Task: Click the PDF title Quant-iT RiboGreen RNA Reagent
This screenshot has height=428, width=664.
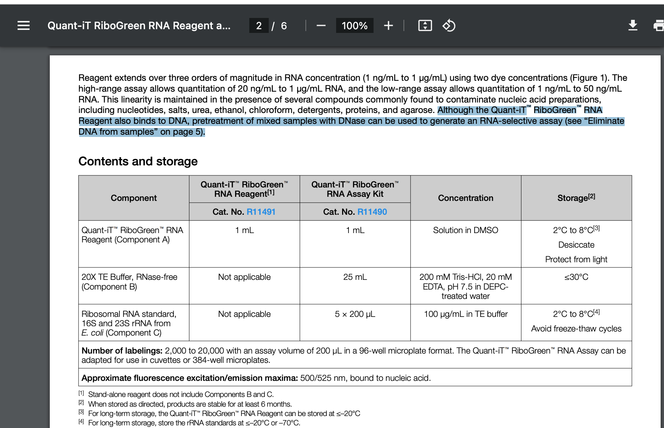Action: point(139,25)
